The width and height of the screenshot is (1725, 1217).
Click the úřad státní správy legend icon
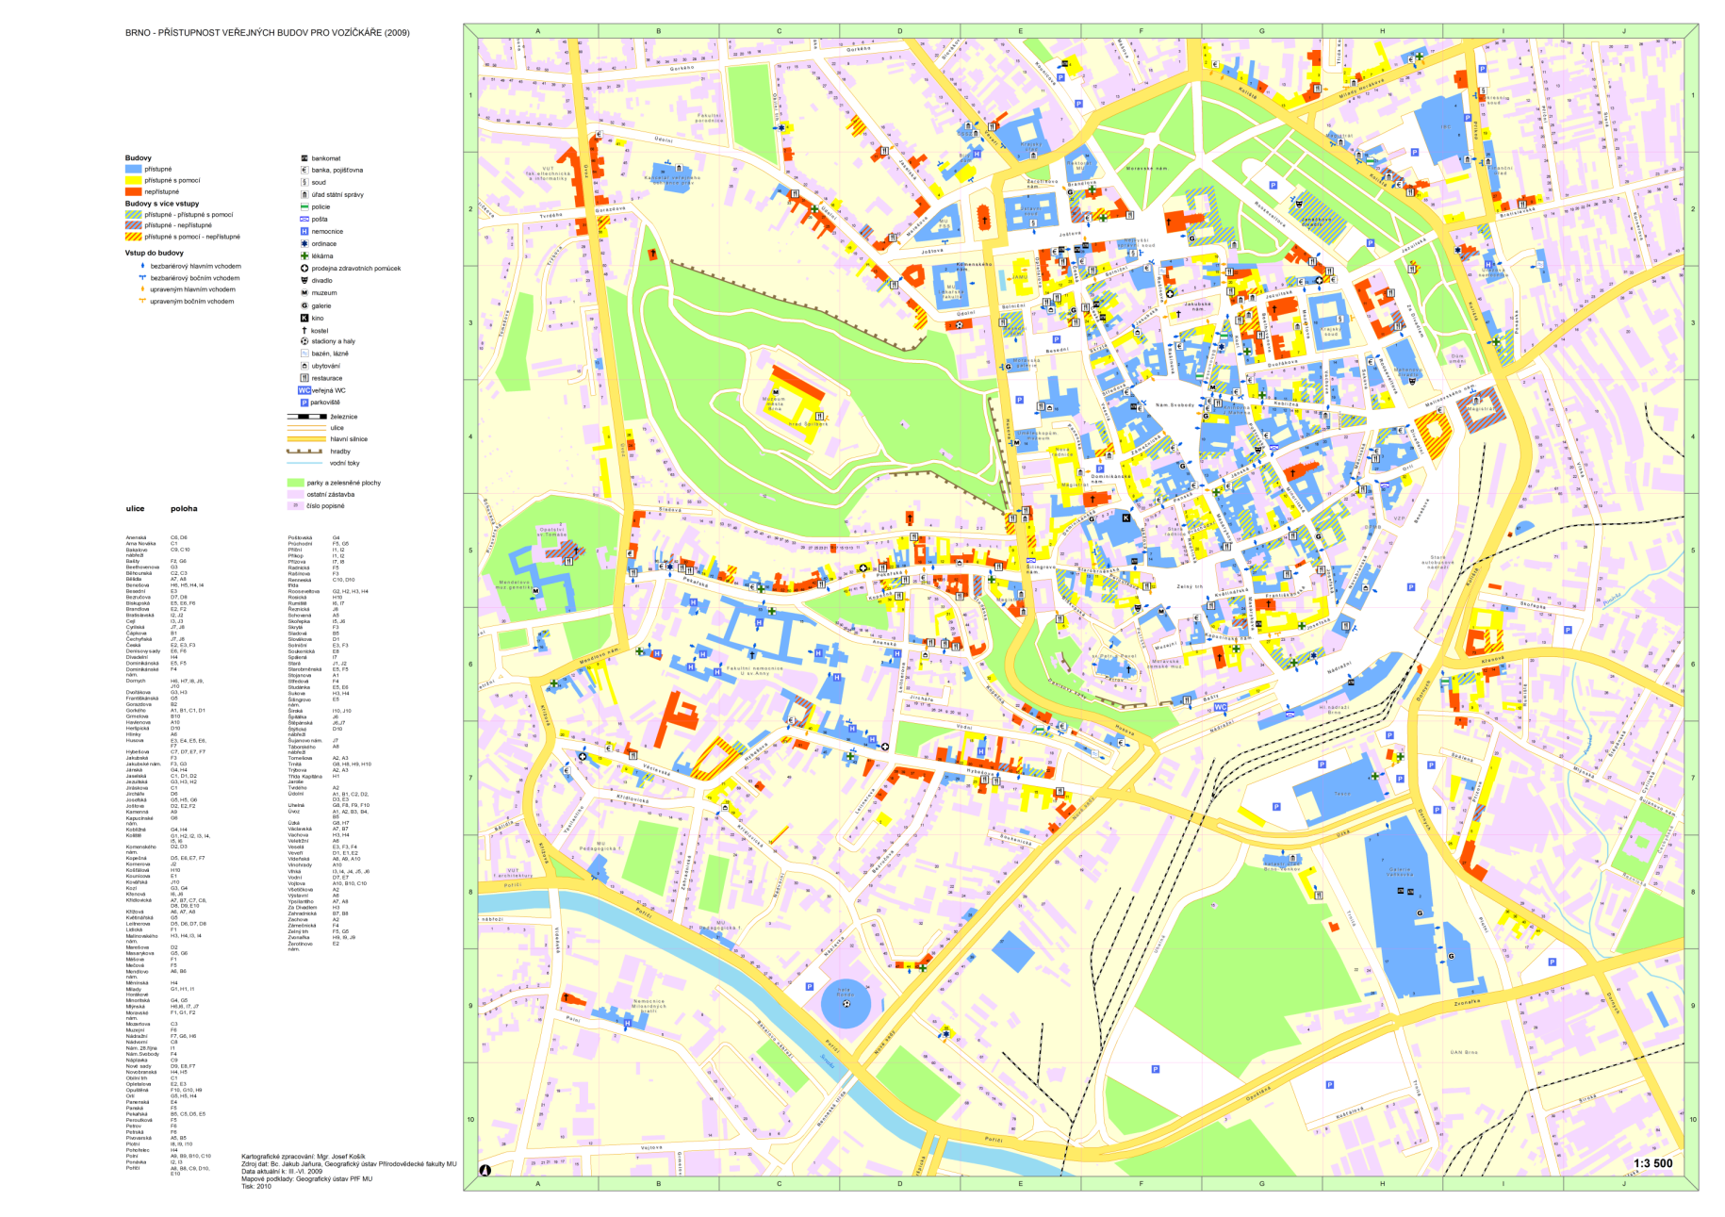(304, 195)
